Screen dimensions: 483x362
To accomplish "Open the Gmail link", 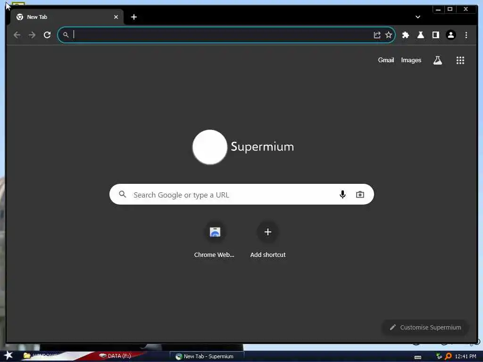I will [386, 60].
